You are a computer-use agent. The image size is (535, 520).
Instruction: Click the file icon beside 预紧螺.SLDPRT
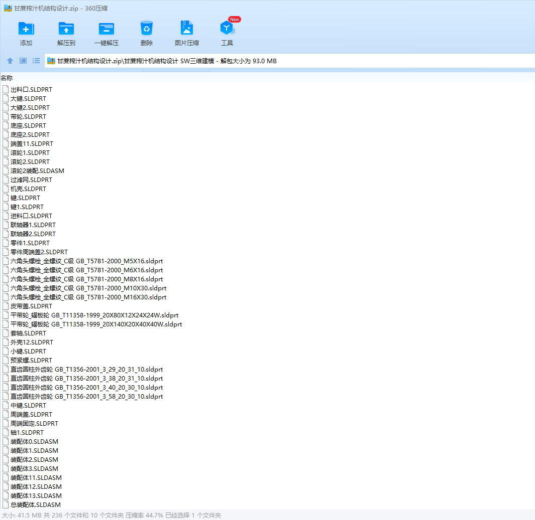pos(6,360)
